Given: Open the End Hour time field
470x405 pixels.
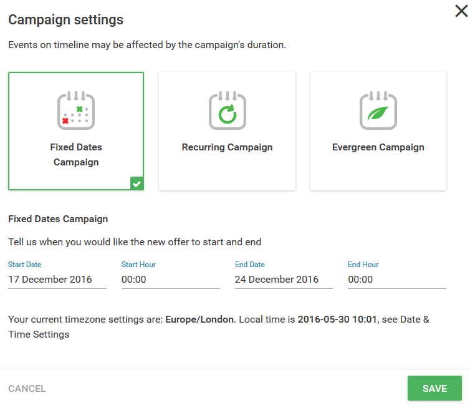Looking at the screenshot, I should click(397, 280).
